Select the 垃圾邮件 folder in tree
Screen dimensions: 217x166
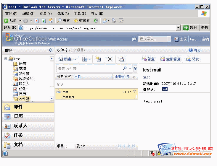coord(25,79)
